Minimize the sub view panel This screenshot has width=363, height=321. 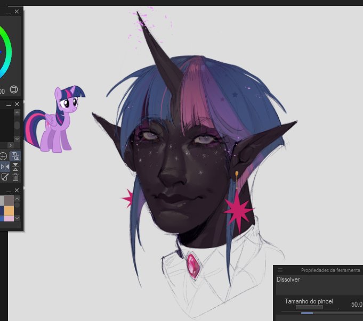click(x=9, y=105)
